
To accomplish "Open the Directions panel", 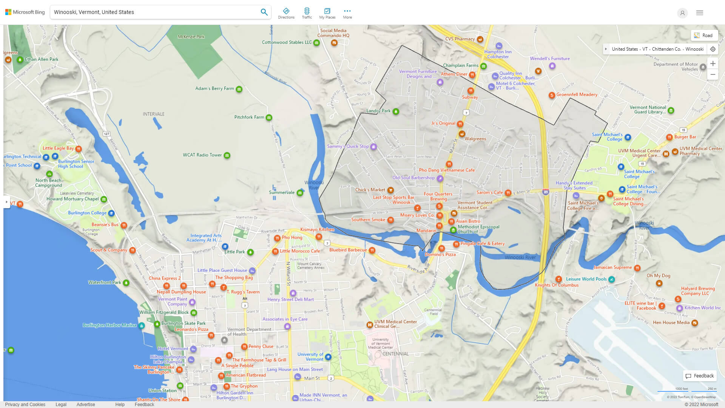I will tap(286, 12).
